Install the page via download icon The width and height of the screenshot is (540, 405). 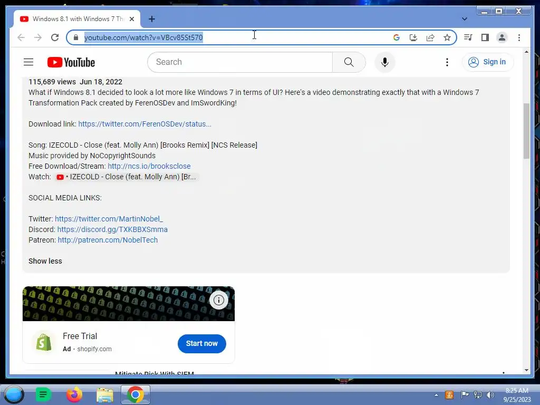pos(413,37)
